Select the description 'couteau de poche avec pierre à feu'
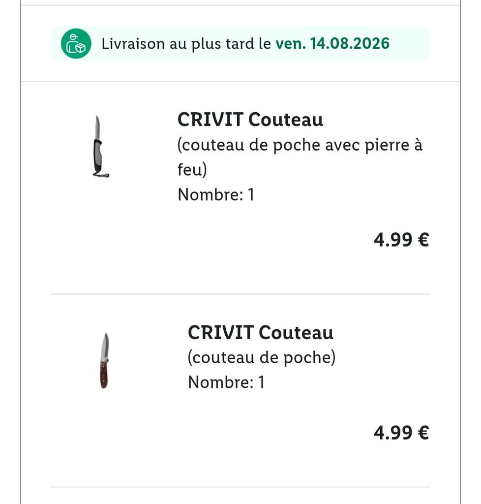Screen dimensions: 481x504 pyautogui.click(x=300, y=157)
